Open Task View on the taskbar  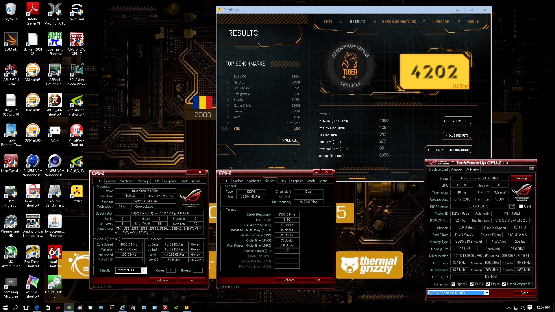(26, 308)
